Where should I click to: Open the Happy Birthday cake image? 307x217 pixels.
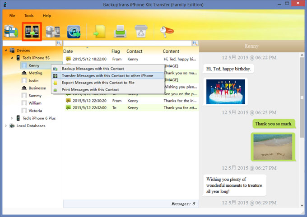tap(225, 92)
